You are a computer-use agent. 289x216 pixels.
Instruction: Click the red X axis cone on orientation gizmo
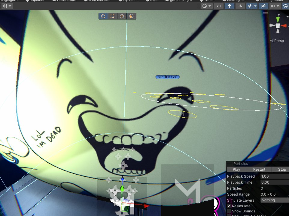[284, 25]
